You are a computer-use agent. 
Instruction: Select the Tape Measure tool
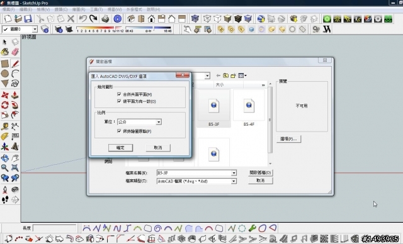point(4,126)
